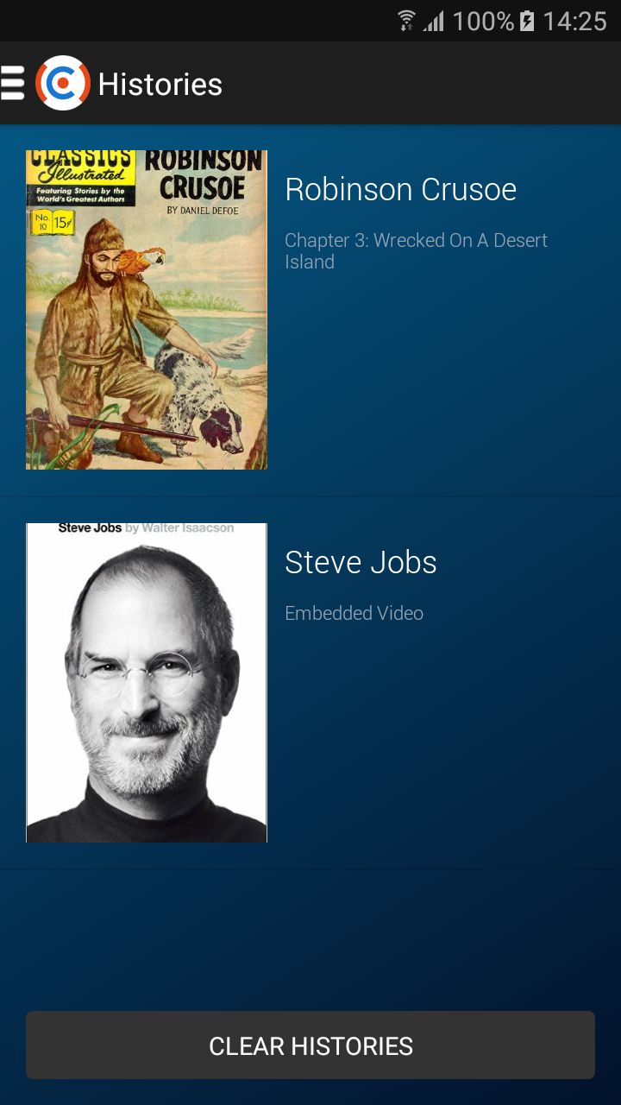The width and height of the screenshot is (621, 1105).
Task: Tap the Wi-Fi status icon
Action: tap(406, 21)
